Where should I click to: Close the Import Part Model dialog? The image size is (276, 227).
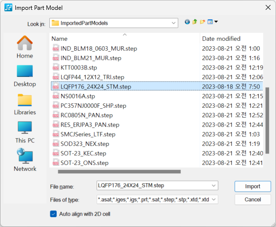(x=268, y=7)
